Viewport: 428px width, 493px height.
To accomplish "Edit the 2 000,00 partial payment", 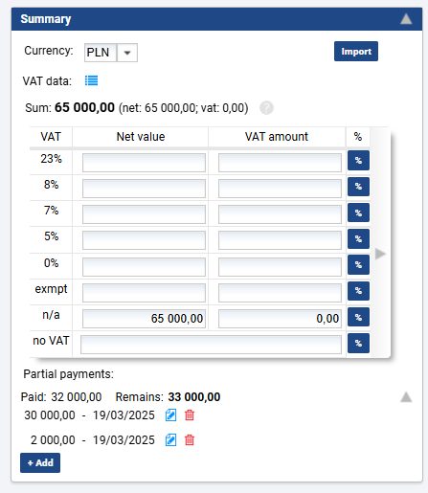I will point(170,440).
